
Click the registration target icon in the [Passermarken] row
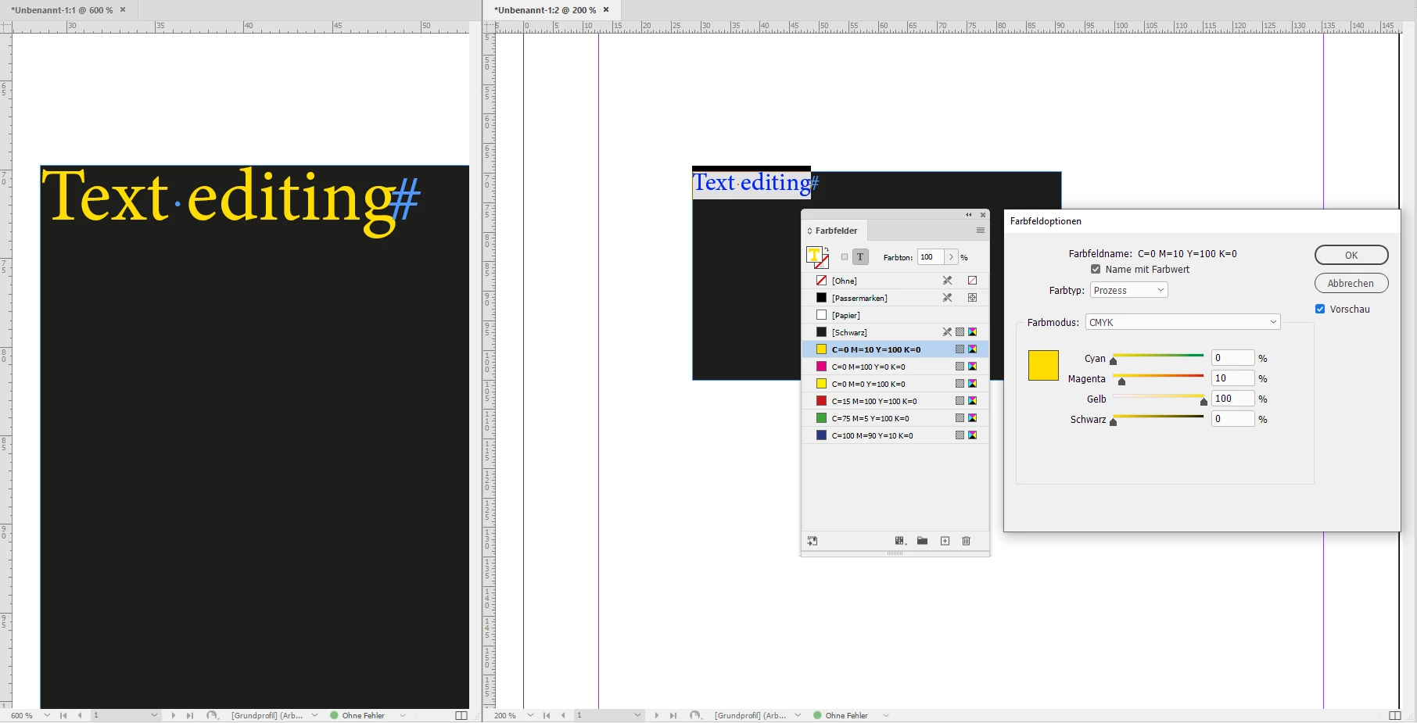973,298
